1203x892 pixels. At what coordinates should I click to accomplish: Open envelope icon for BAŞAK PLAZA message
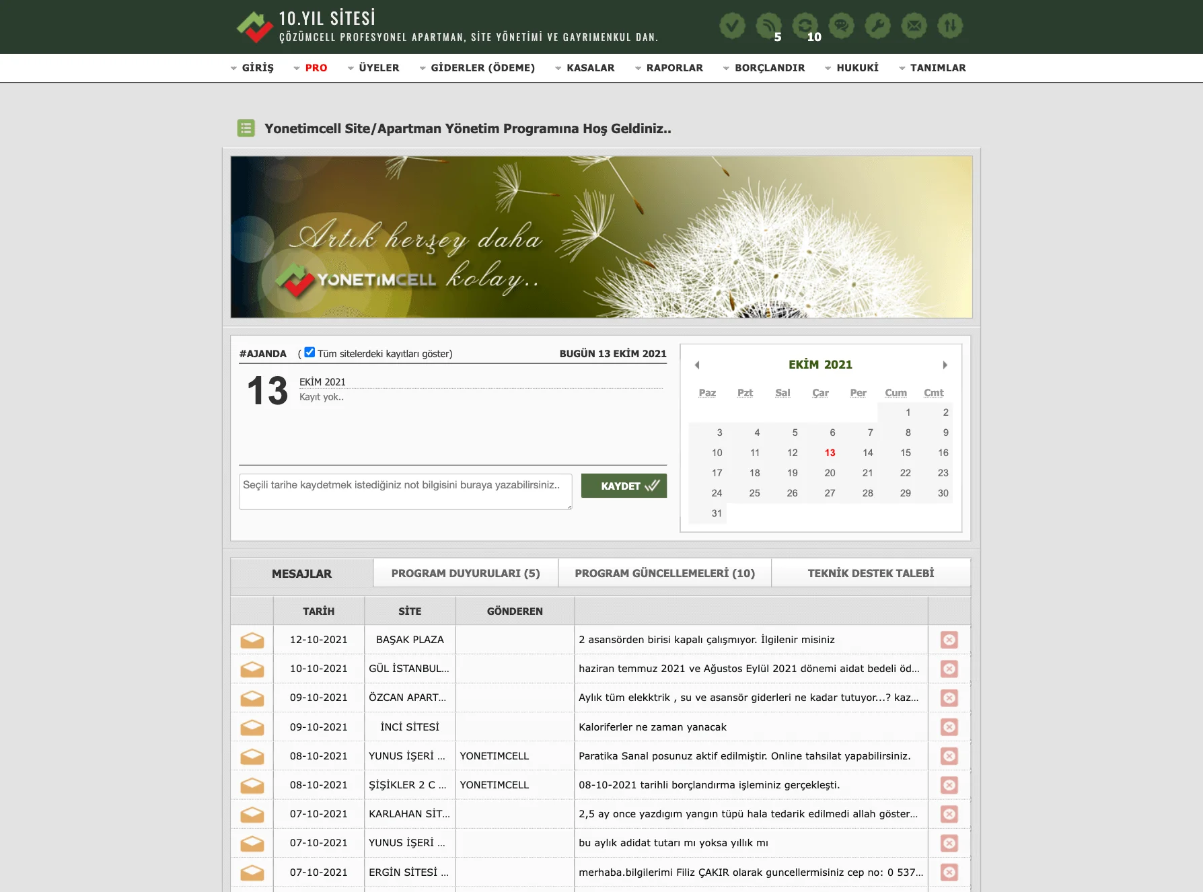click(x=252, y=640)
